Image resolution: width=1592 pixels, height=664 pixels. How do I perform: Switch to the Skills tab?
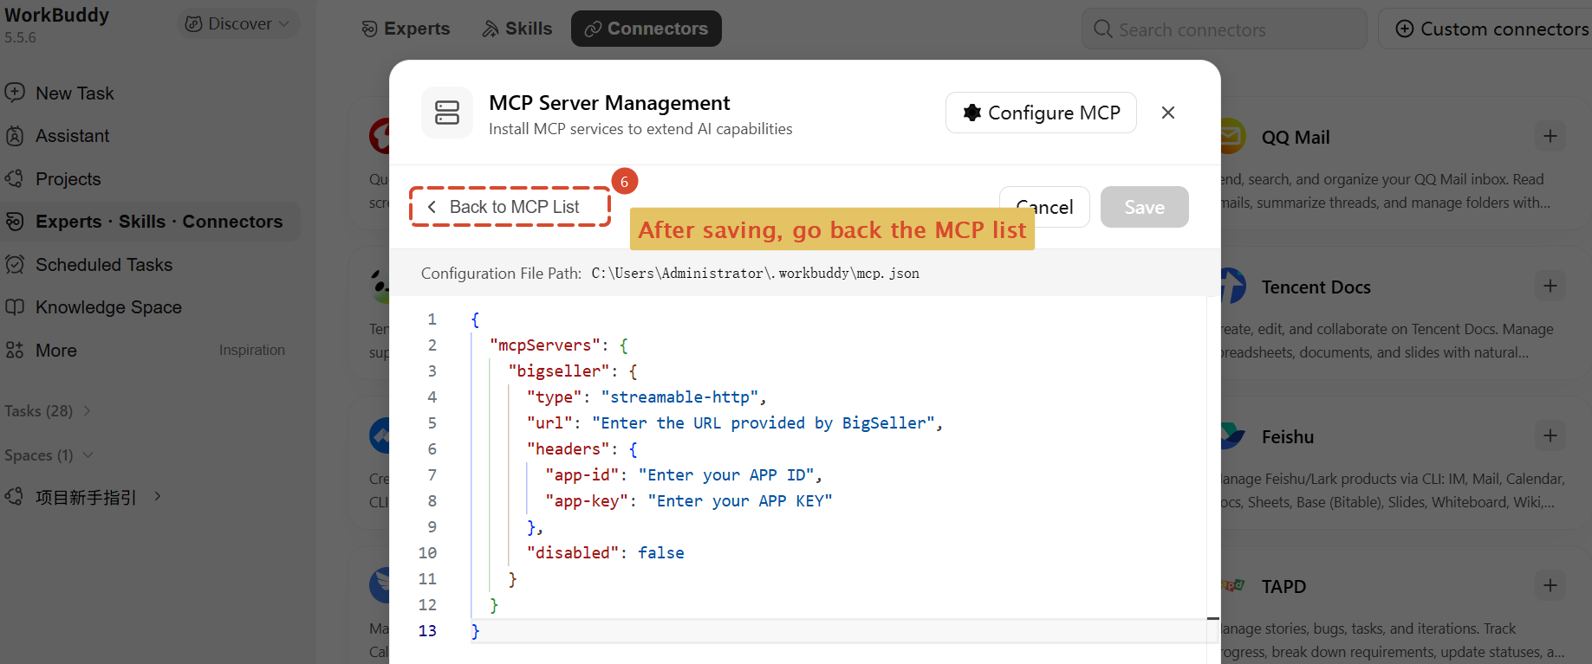(x=517, y=29)
